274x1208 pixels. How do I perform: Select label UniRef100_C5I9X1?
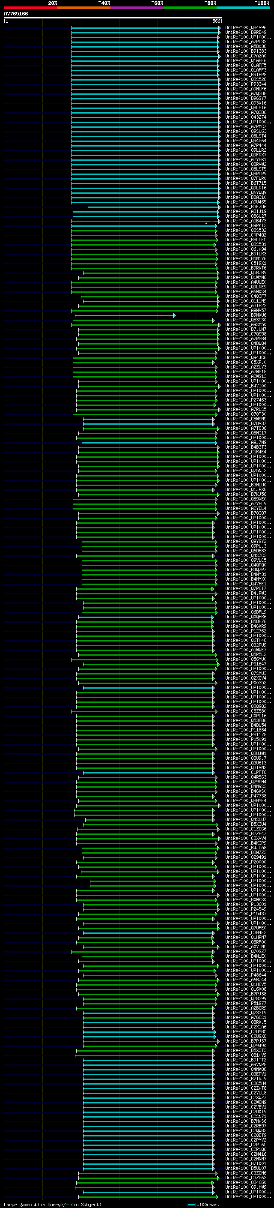coord(246,264)
